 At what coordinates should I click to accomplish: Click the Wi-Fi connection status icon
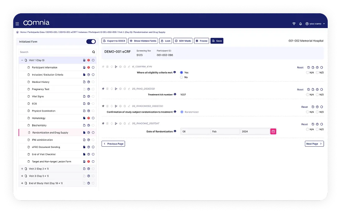(294, 23)
